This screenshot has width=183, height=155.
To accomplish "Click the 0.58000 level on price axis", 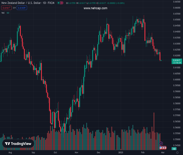I will [x=177, y=104].
